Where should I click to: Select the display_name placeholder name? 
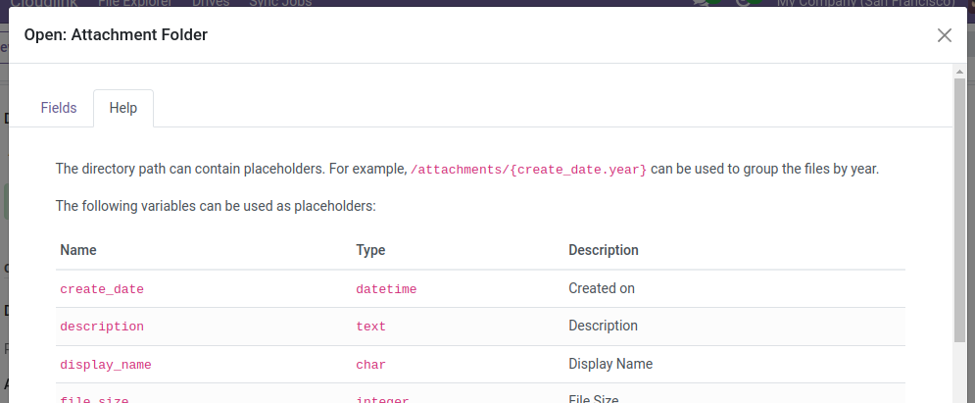(106, 365)
